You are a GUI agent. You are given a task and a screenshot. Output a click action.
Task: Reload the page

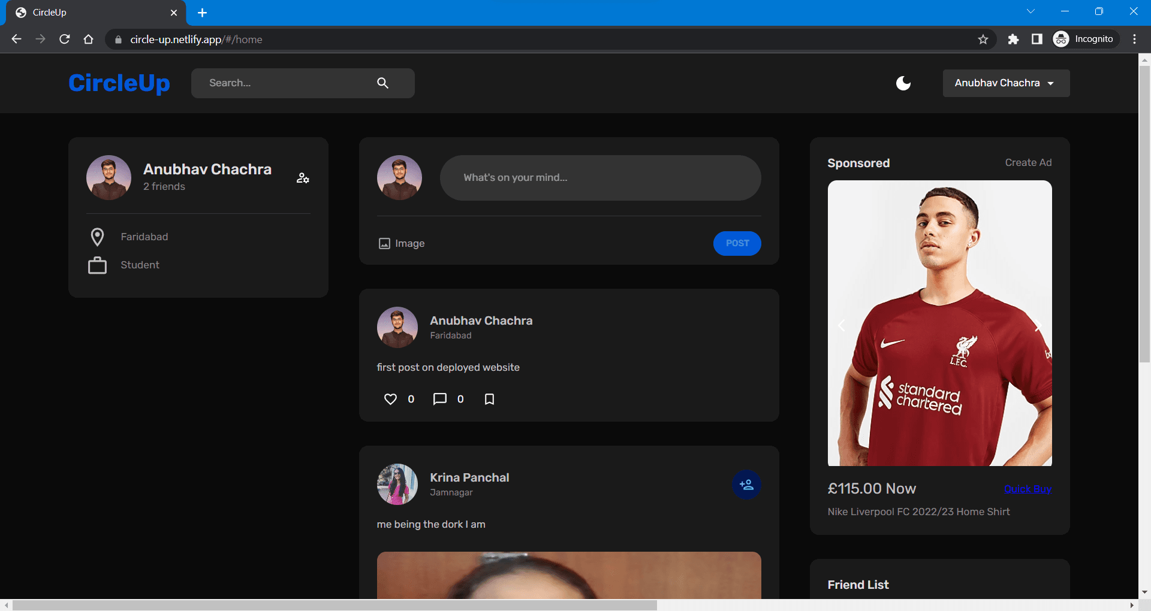(x=65, y=39)
